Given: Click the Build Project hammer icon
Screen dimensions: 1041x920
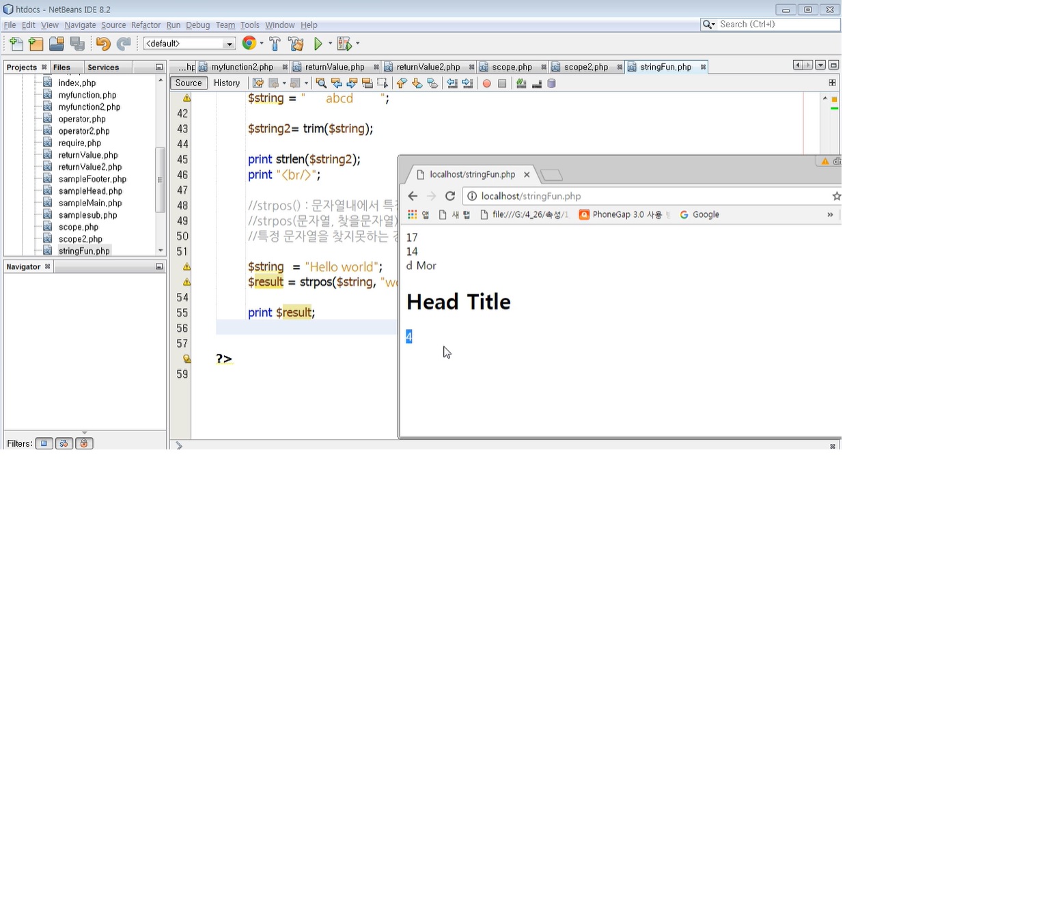Looking at the screenshot, I should click(x=275, y=44).
